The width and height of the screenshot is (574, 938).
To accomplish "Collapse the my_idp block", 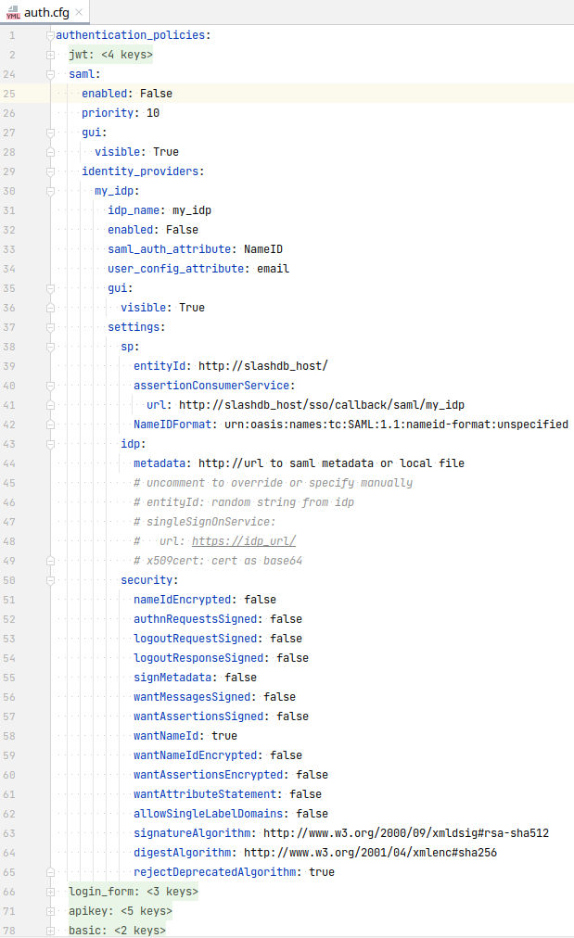I will pyautogui.click(x=50, y=191).
